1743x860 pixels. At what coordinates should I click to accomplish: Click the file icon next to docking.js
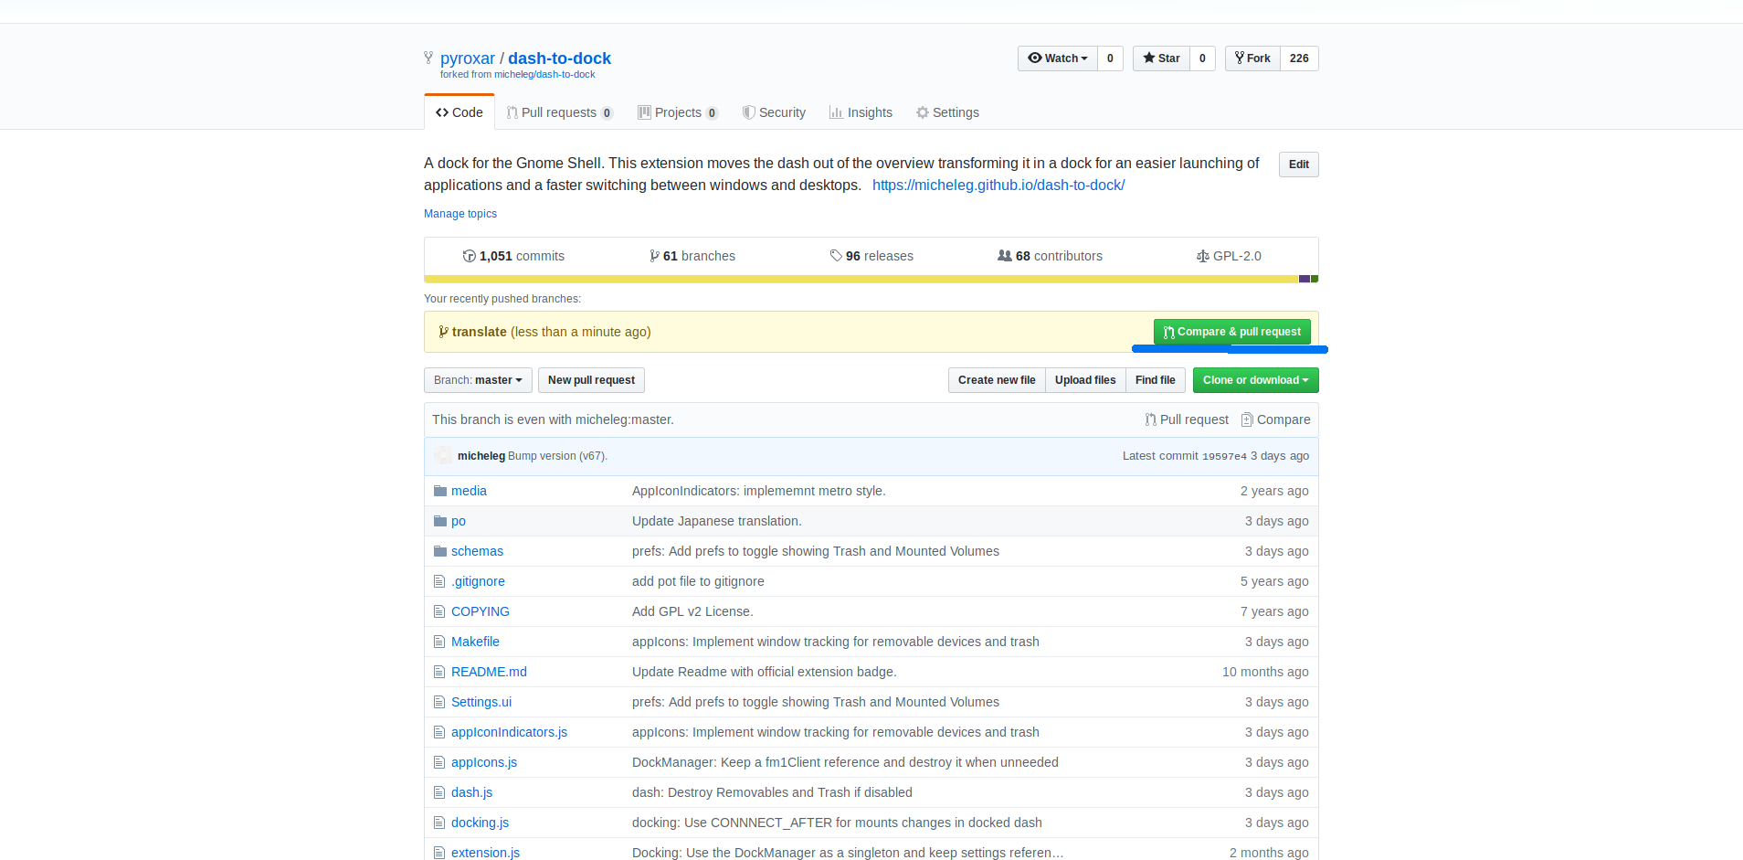[439, 823]
